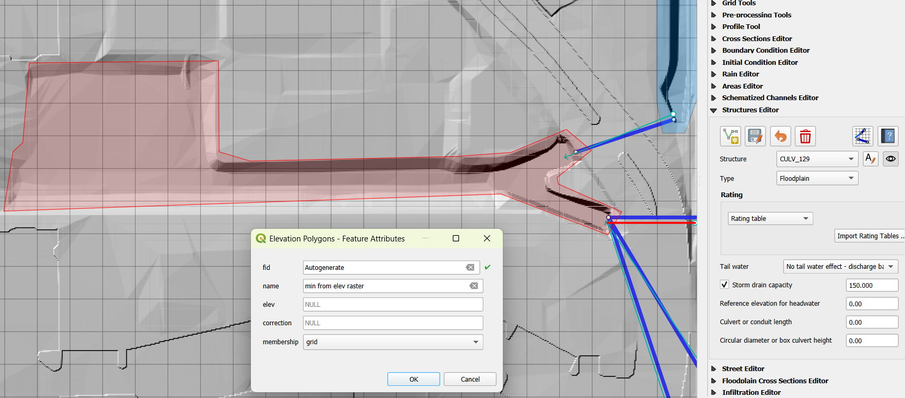905x398 pixels.
Task: Click OK in Feature Attributes dialog
Action: pos(413,379)
